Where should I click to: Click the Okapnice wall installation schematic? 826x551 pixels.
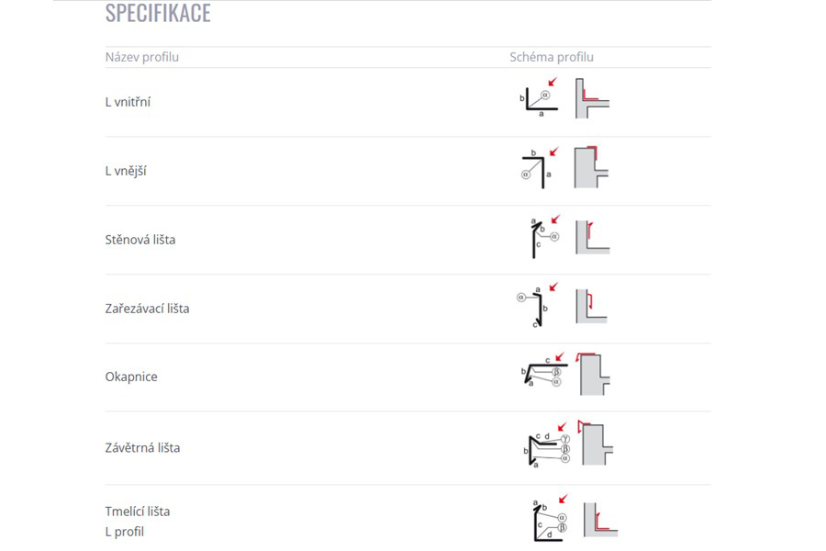coord(593,374)
